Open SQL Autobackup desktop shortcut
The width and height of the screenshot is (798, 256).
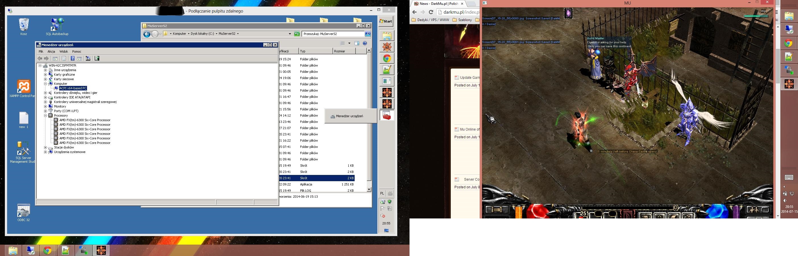tap(57, 27)
